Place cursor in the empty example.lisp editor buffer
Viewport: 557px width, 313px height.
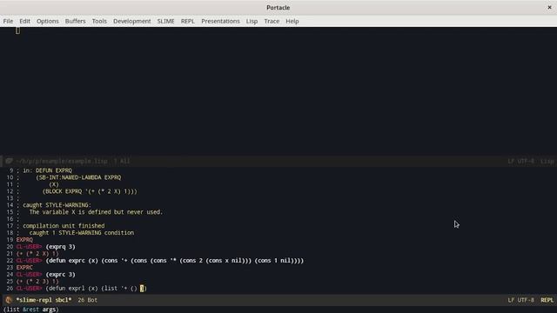pos(278,91)
